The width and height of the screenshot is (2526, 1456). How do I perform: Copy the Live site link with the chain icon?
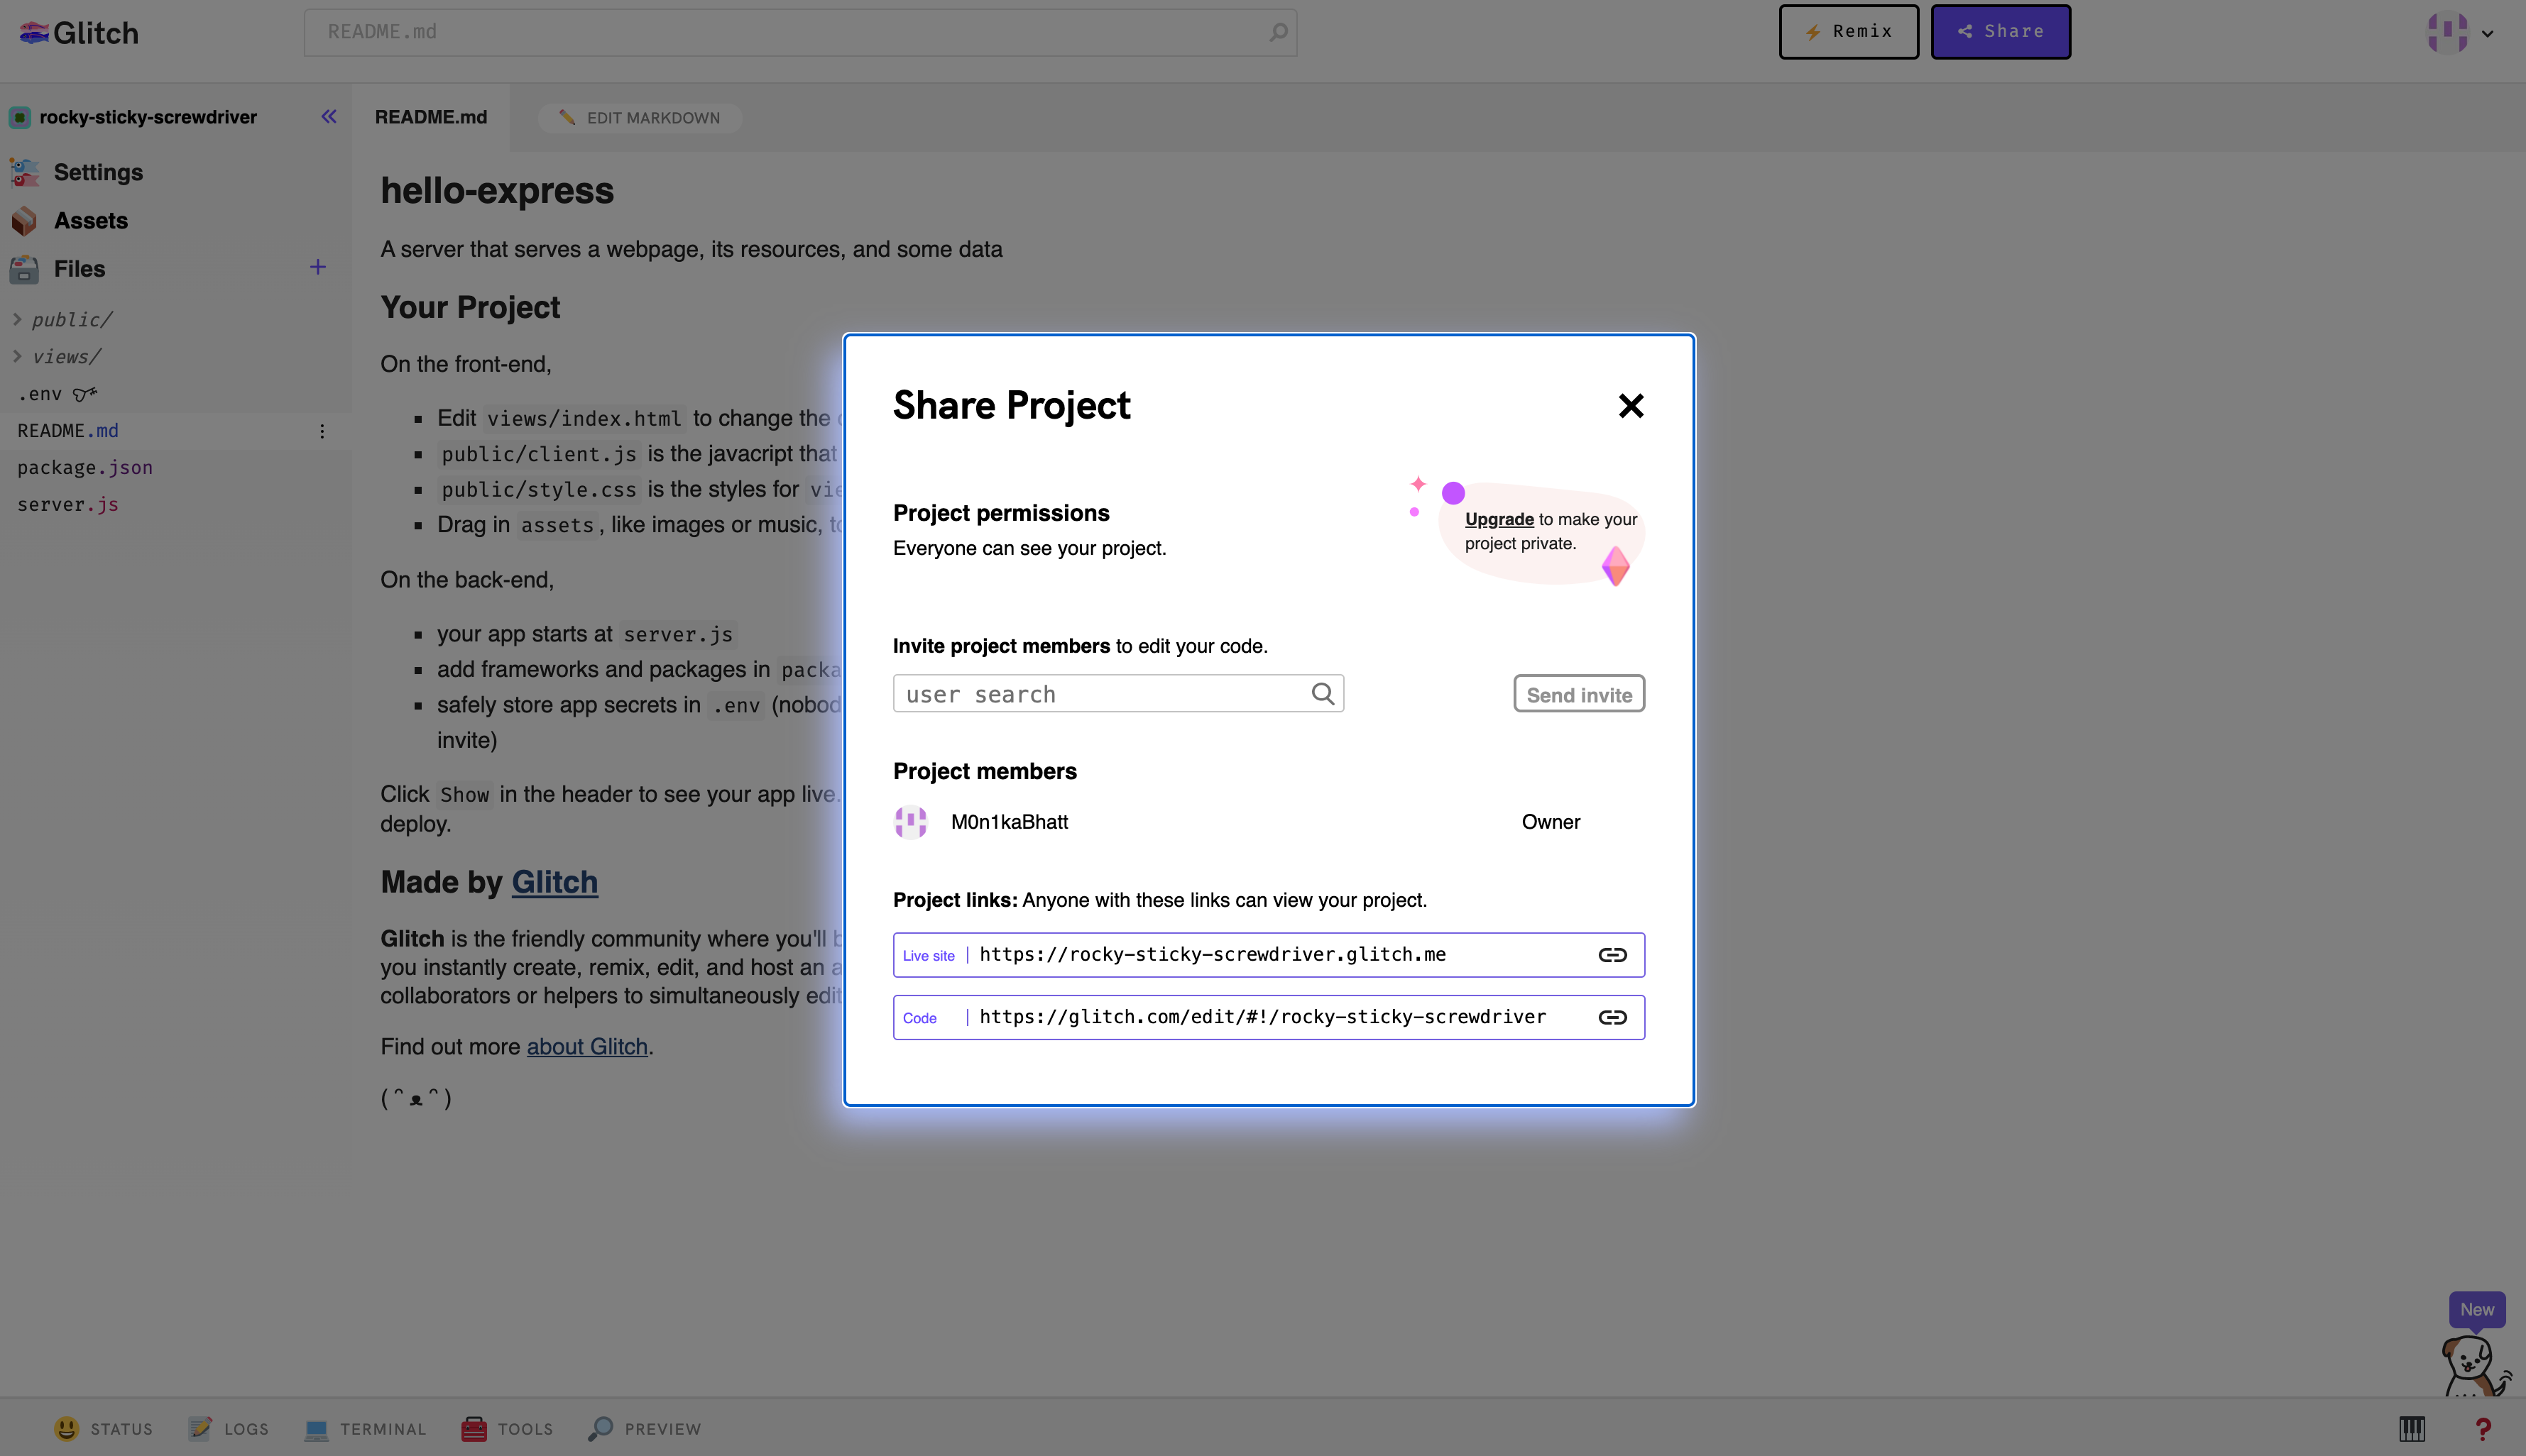tap(1612, 955)
